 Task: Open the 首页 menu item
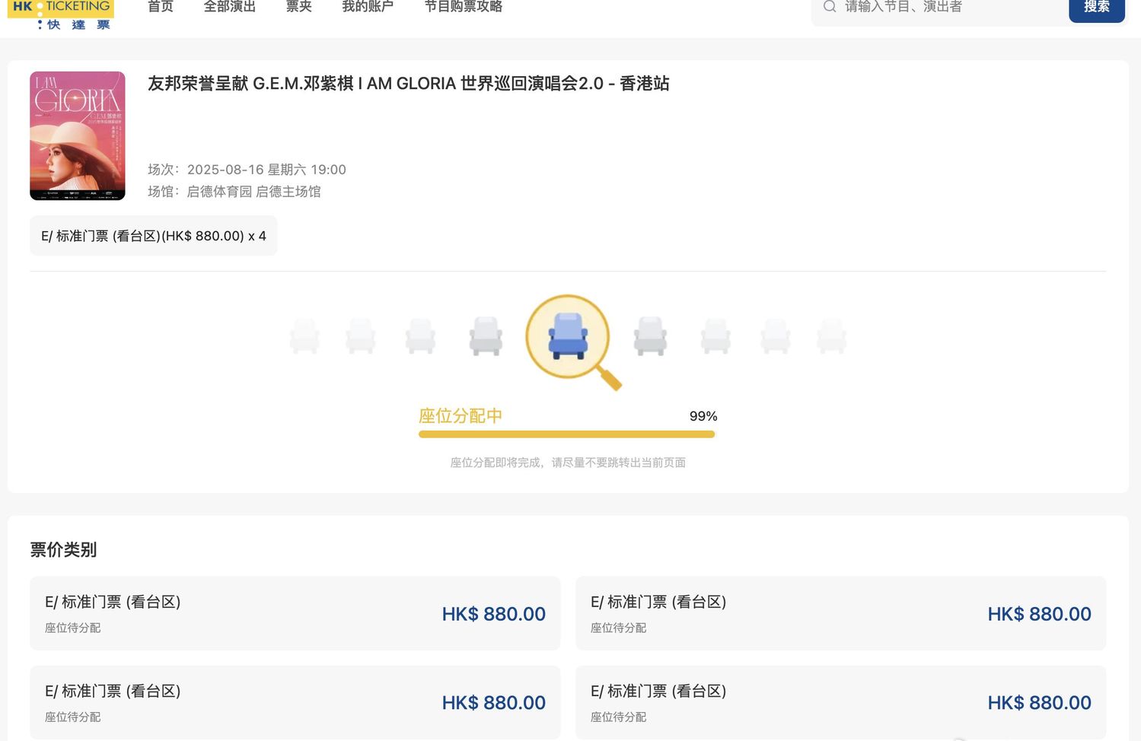161,7
